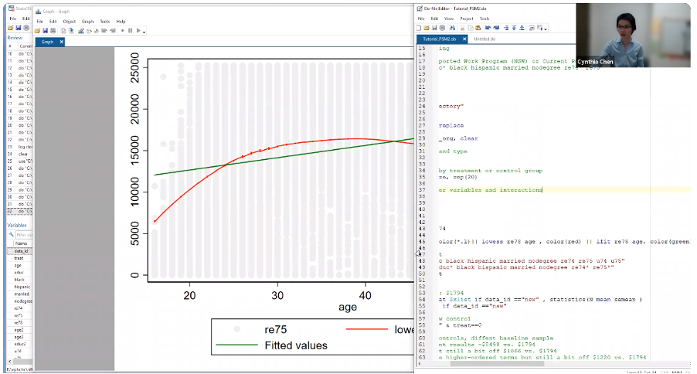Open the Project menu in Do-file Editor

click(467, 18)
